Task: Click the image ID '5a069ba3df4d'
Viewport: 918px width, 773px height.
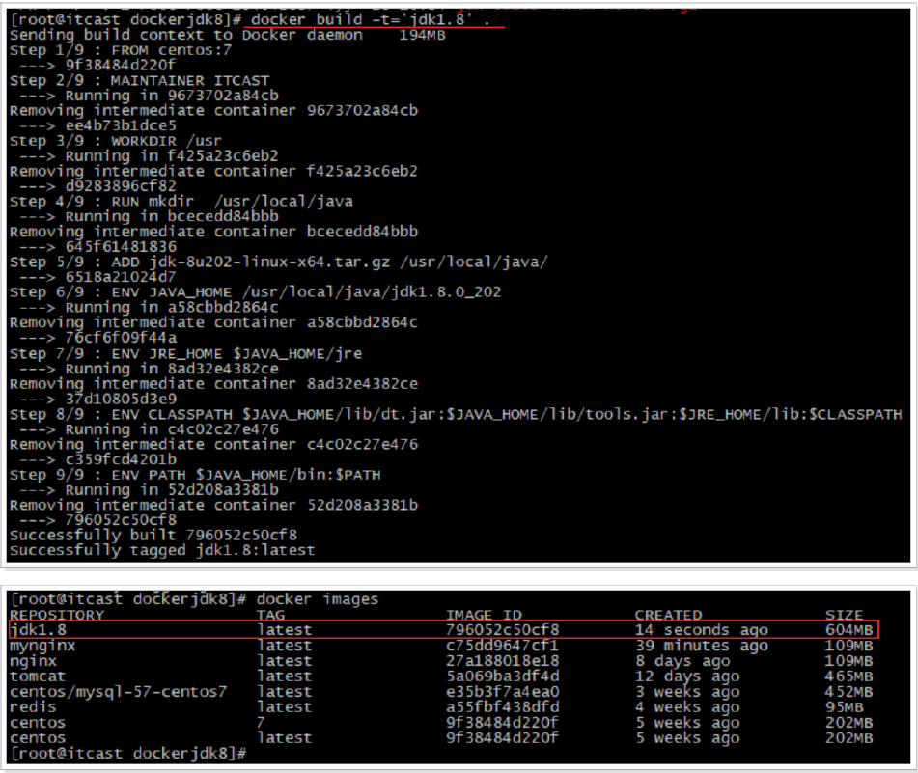Action: pos(502,676)
